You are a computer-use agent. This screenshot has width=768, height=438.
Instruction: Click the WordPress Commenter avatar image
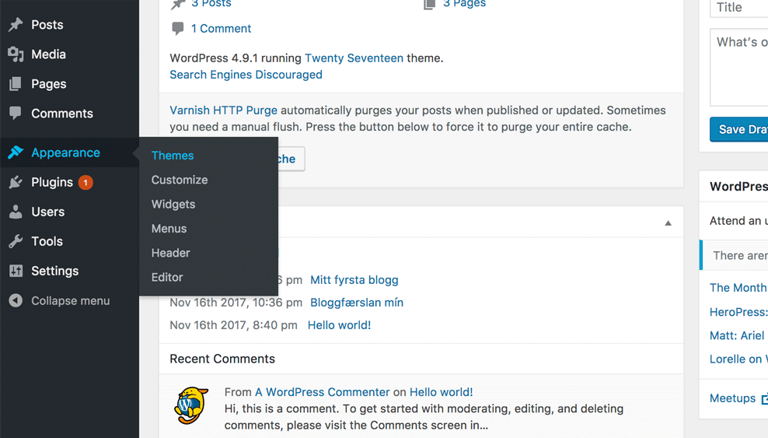[191, 405]
